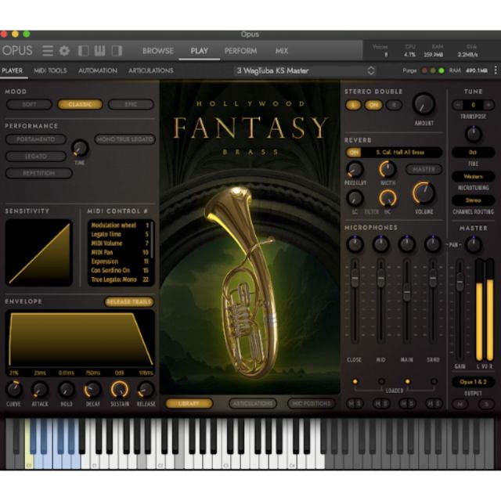Toggle Mono True Legato
The width and height of the screenshot is (501, 501).
pyautogui.click(x=125, y=139)
